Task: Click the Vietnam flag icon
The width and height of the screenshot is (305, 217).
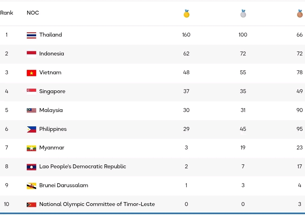Action: tap(31, 73)
